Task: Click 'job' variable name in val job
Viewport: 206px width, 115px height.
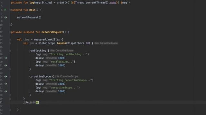Action: click(32, 43)
